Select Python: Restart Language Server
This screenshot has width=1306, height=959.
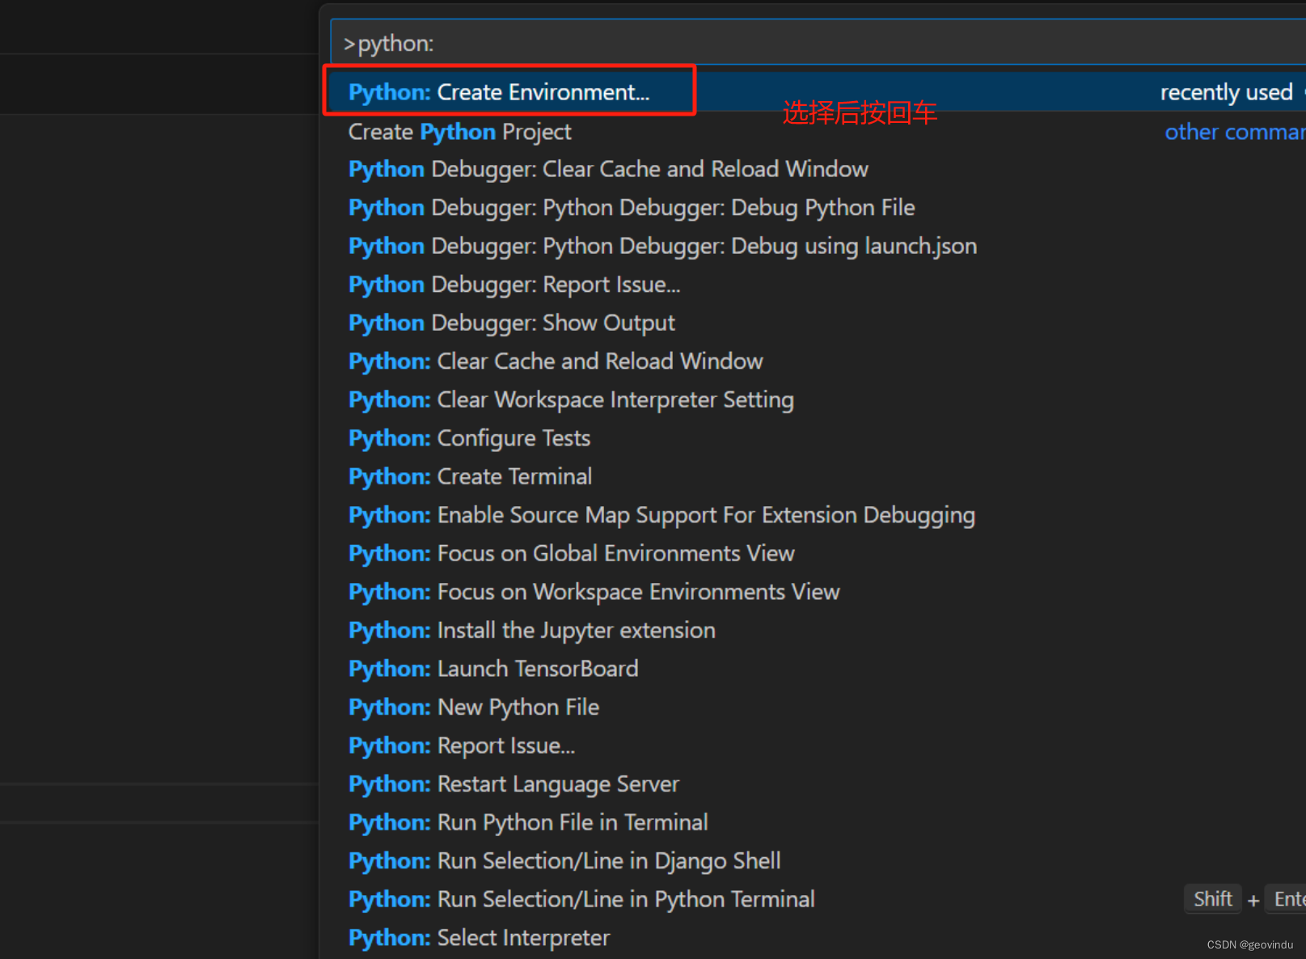pyautogui.click(x=512, y=784)
